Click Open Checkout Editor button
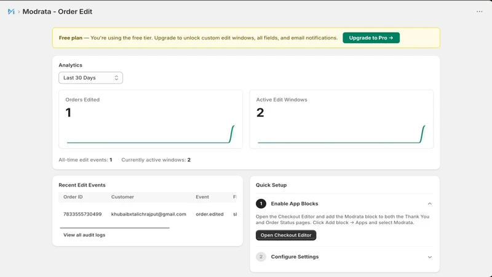Viewport: 492px width, 277px height. tap(286, 235)
